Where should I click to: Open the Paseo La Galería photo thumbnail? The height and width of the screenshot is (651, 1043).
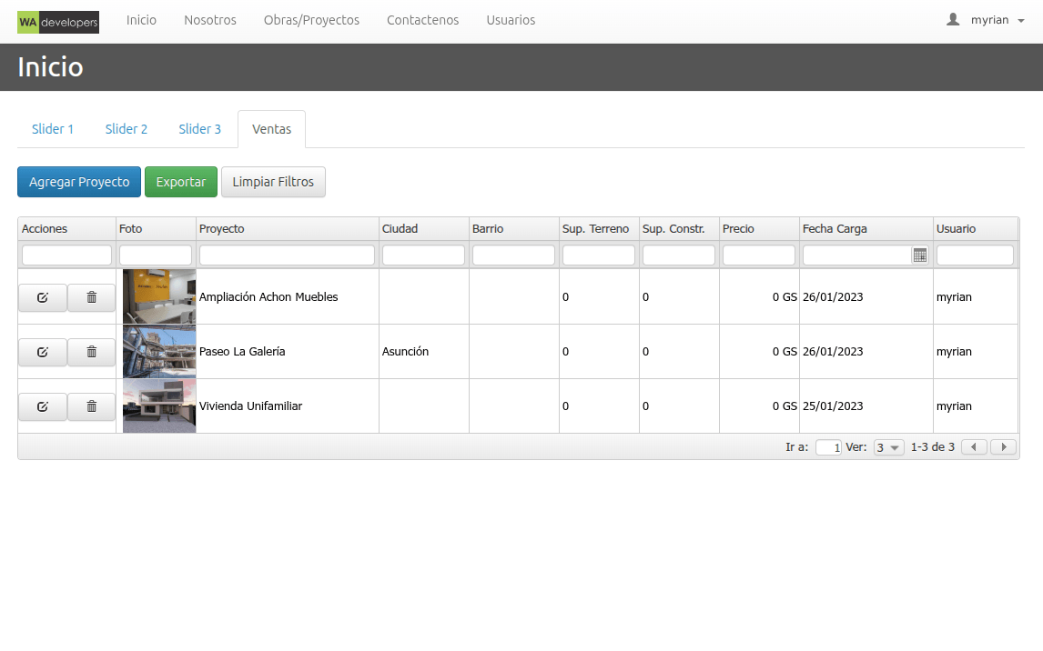pos(159,351)
